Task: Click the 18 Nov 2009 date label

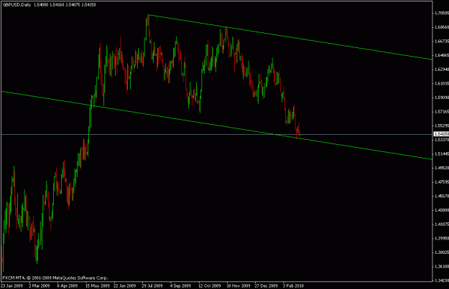Action: click(239, 285)
